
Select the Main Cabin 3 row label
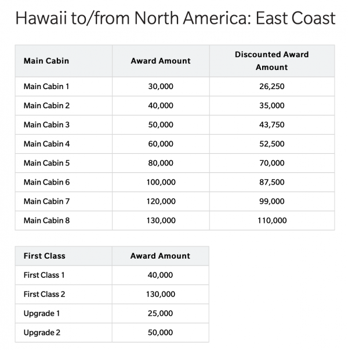coord(46,125)
